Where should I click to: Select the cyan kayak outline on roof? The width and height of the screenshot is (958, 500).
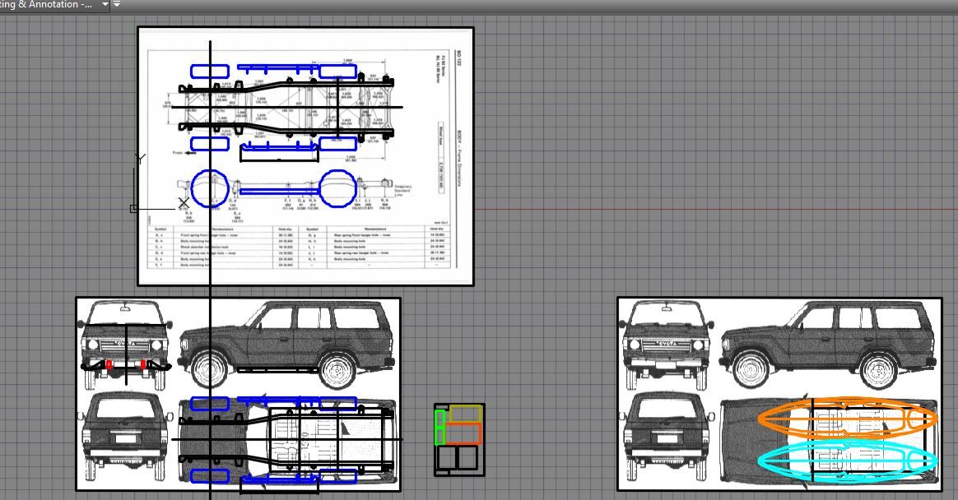coord(847,459)
